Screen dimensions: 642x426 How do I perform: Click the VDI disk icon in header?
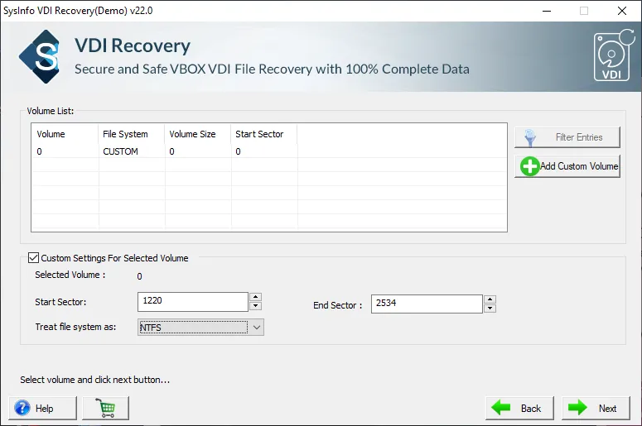(614, 55)
